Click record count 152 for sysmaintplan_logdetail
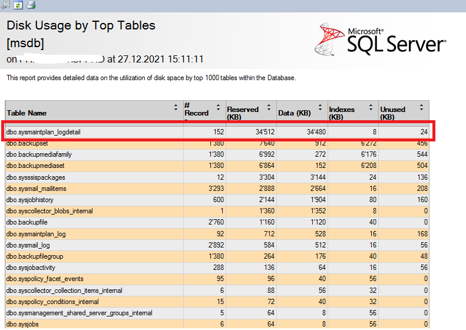 click(219, 132)
